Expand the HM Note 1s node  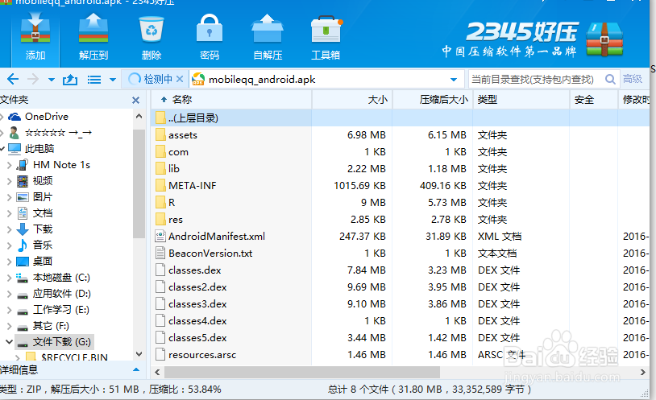coord(10,165)
